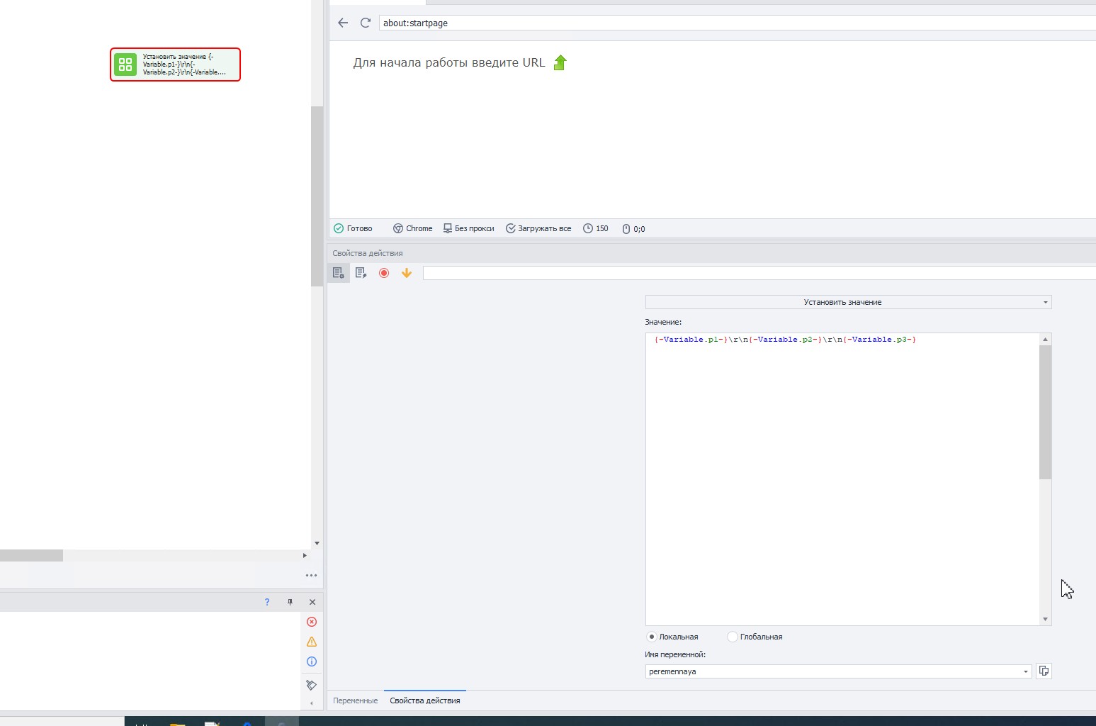Click inside the Значение text area
Screen dimensions: 1096x726
point(842,479)
